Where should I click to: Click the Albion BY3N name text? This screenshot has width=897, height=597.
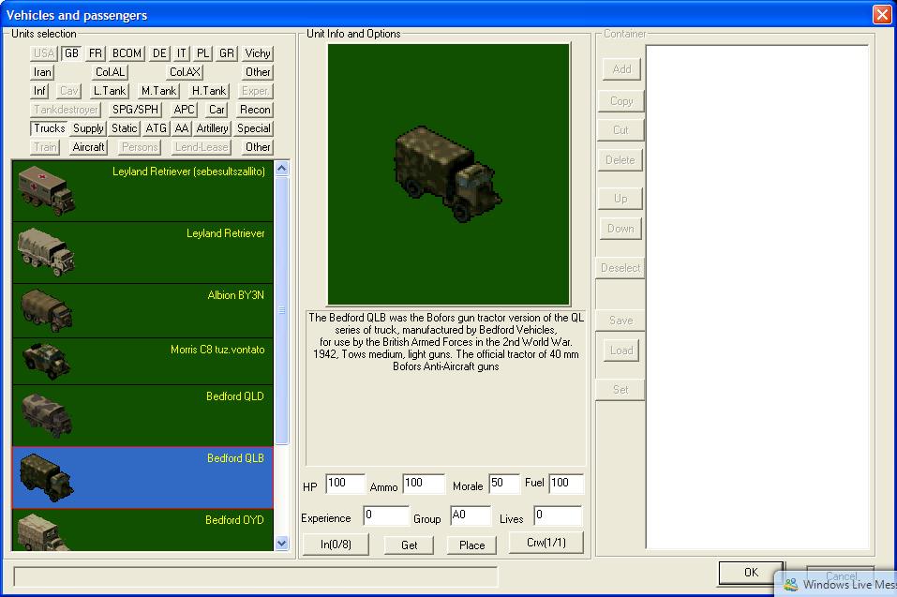[x=235, y=295]
